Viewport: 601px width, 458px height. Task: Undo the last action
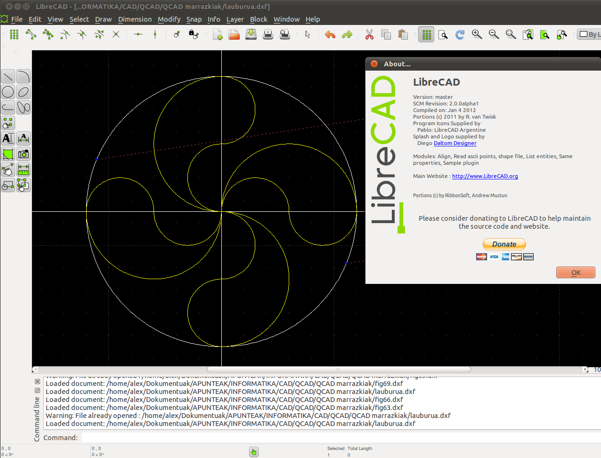[330, 34]
